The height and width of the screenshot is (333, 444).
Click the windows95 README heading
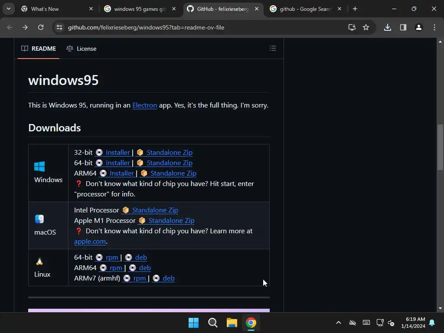point(63,80)
